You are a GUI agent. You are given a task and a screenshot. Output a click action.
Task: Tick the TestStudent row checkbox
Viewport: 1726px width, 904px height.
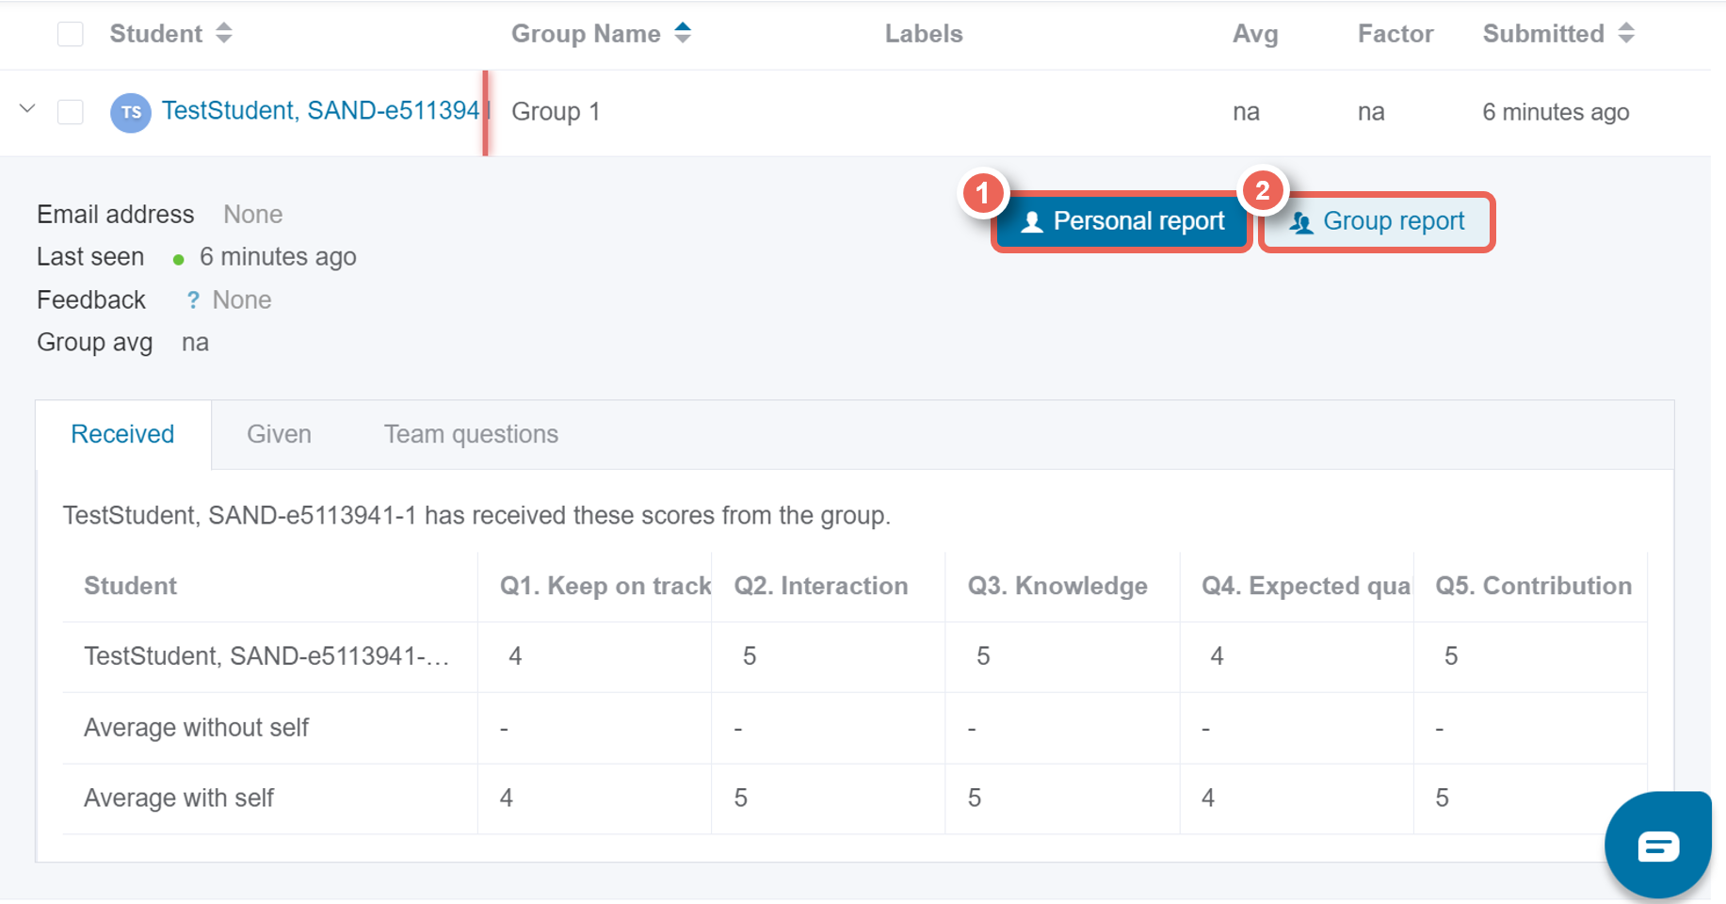coord(71,112)
